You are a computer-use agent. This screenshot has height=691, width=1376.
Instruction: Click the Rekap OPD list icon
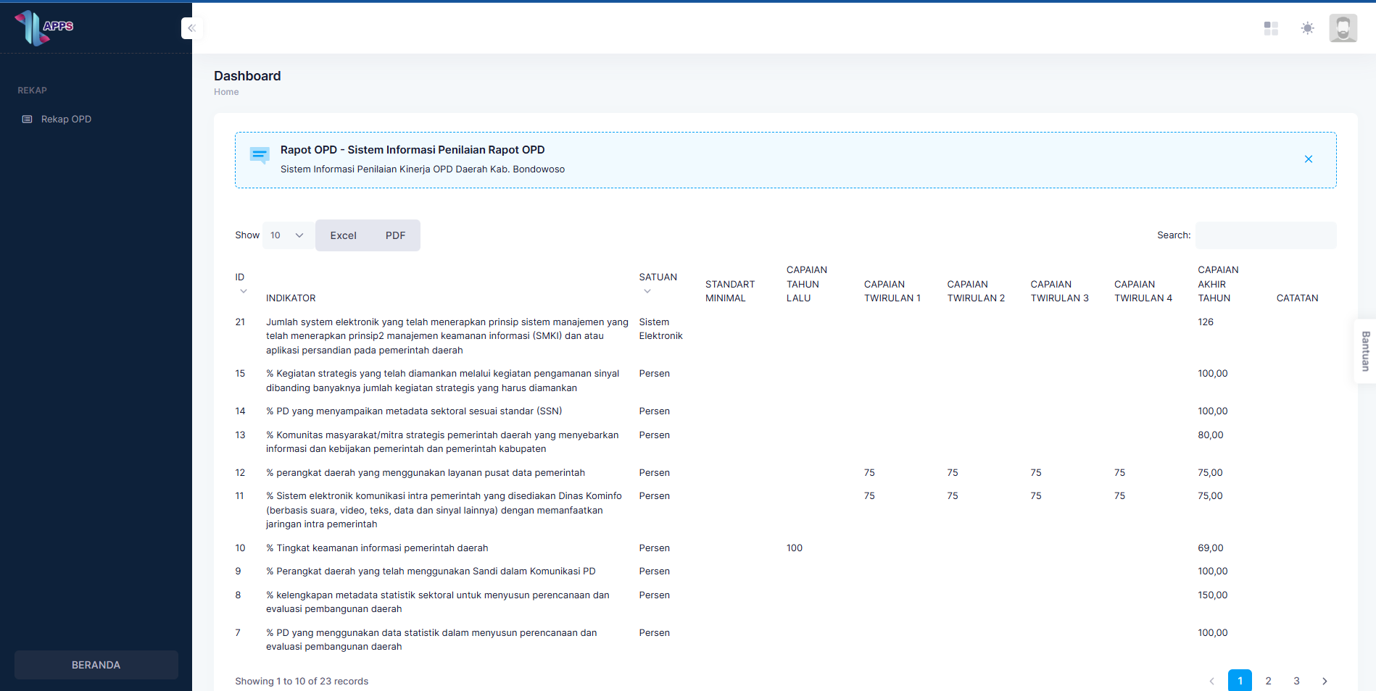[28, 120]
